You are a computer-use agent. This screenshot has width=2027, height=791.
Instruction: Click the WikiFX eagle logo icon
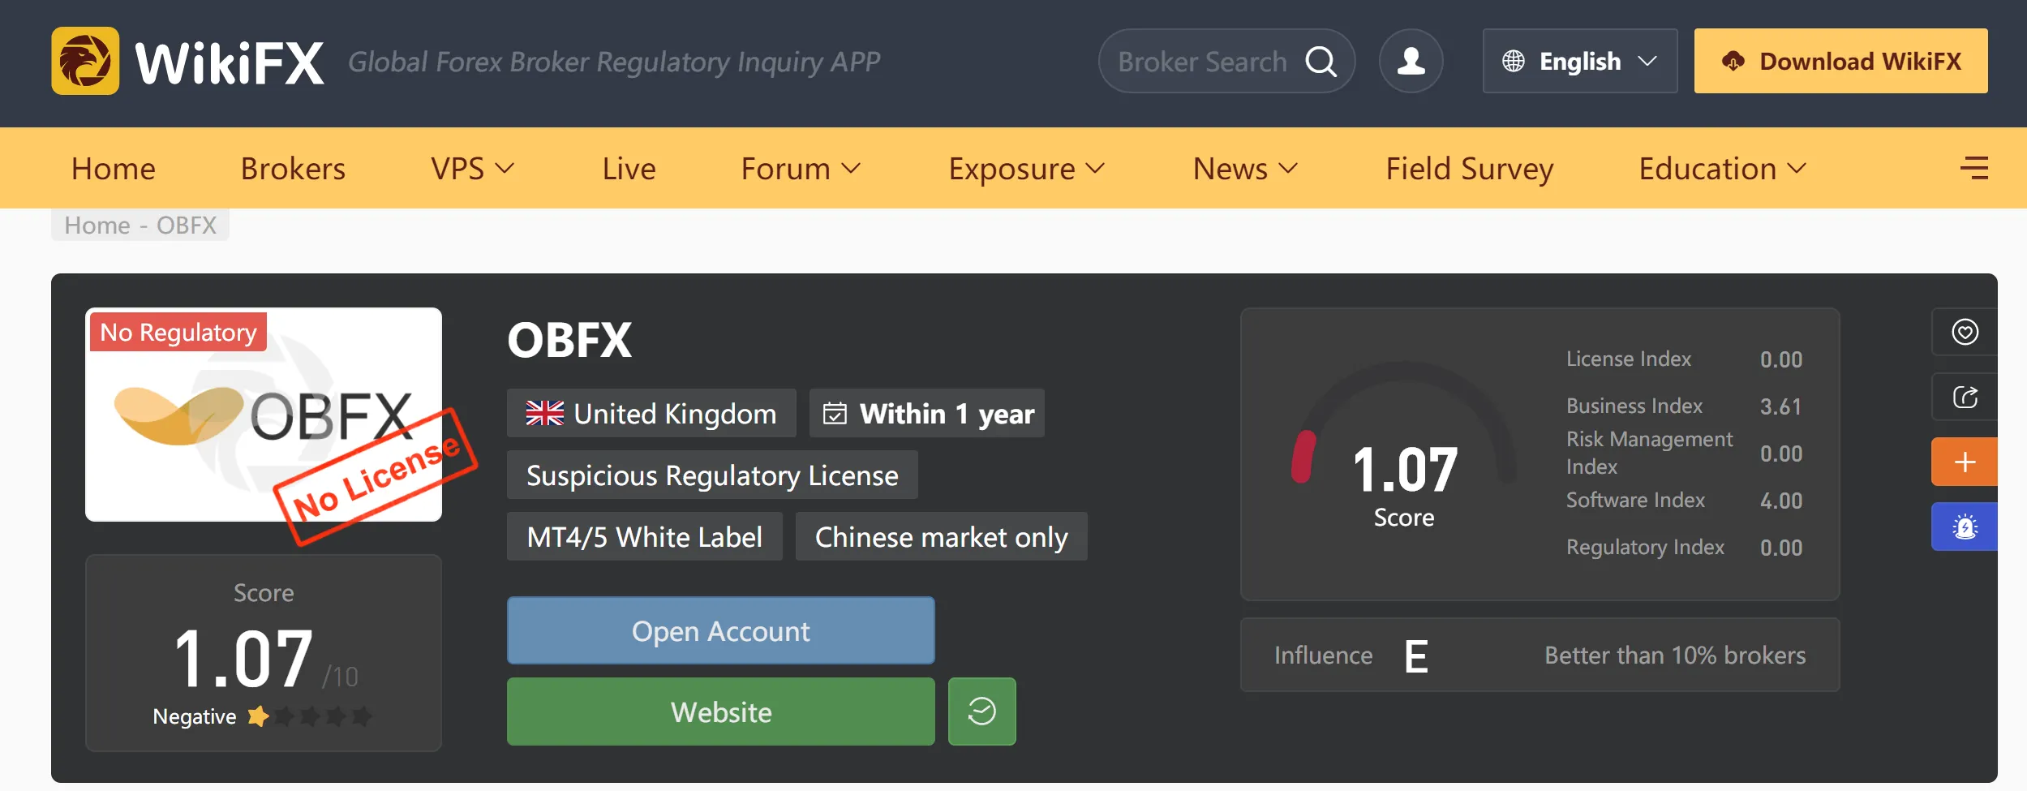[x=85, y=61]
